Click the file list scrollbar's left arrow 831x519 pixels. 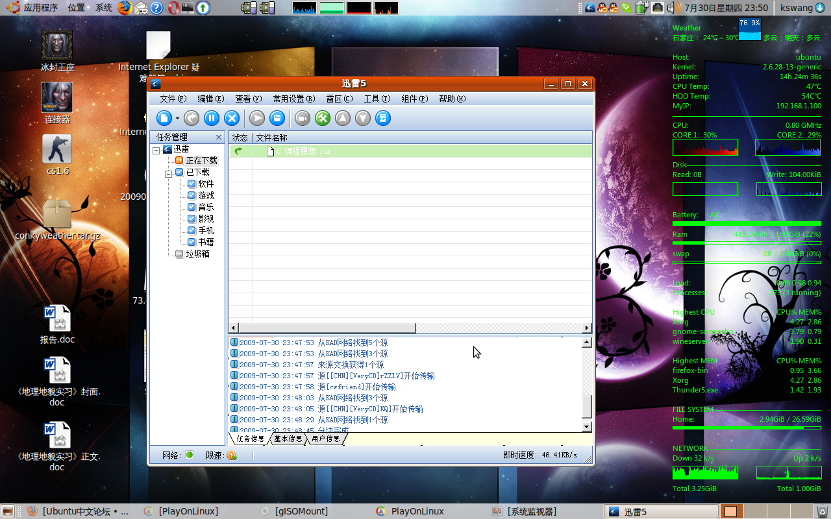(x=234, y=328)
